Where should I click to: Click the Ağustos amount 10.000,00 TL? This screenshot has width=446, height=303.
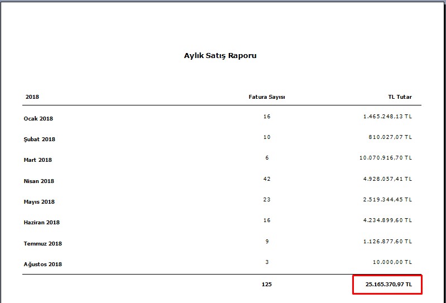[x=393, y=262]
